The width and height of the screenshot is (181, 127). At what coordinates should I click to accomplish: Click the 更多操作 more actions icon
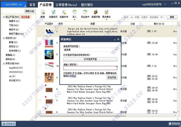106,12
